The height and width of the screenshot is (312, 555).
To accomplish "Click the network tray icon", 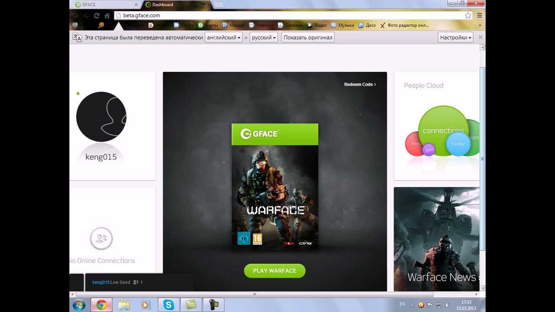I will click(x=438, y=305).
